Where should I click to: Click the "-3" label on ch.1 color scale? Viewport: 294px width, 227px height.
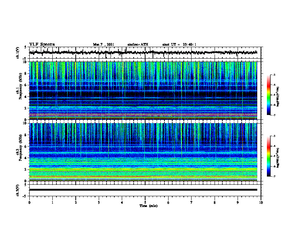pos(274,75)
